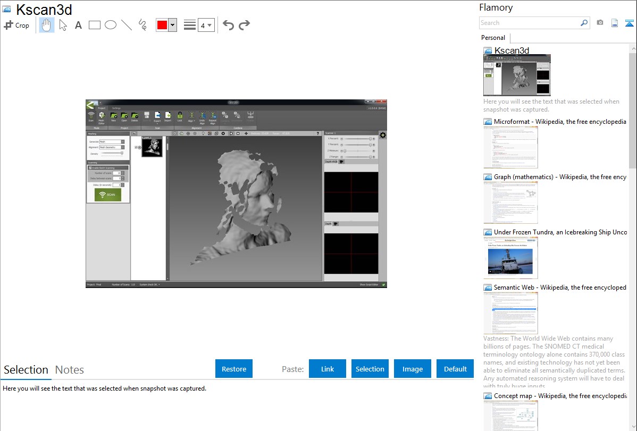Click the sidebar scrollbar up arrow
This screenshot has width=637, height=431.
633,48
